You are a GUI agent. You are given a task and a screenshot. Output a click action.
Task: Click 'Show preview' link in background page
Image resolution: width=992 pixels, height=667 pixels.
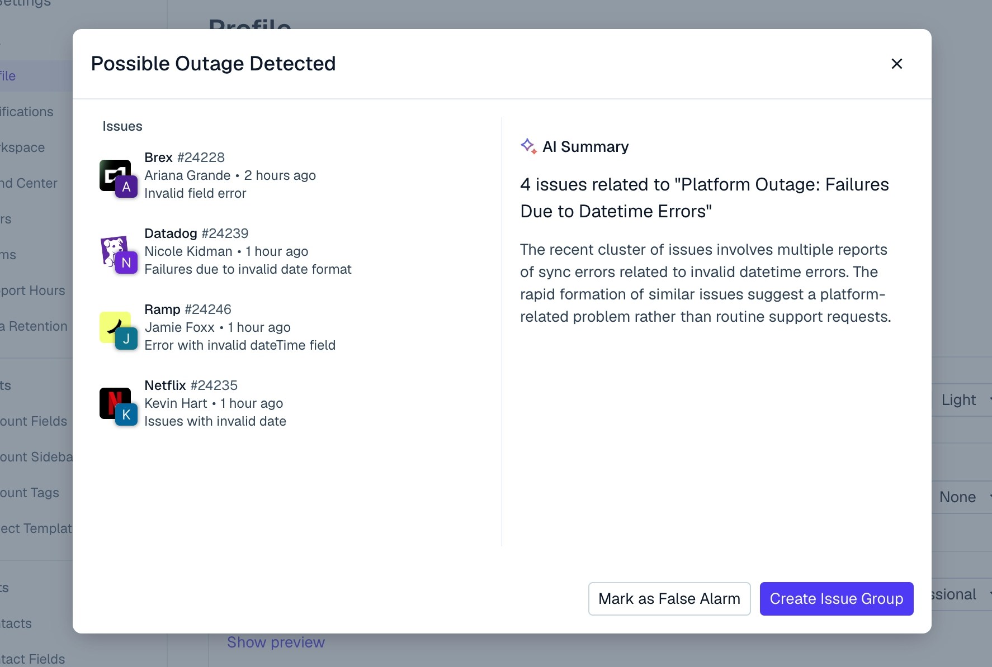point(276,642)
